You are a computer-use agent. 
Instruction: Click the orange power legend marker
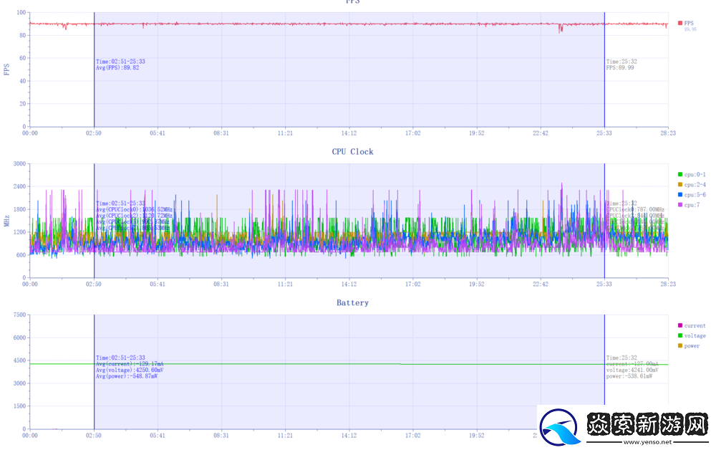pyautogui.click(x=679, y=346)
